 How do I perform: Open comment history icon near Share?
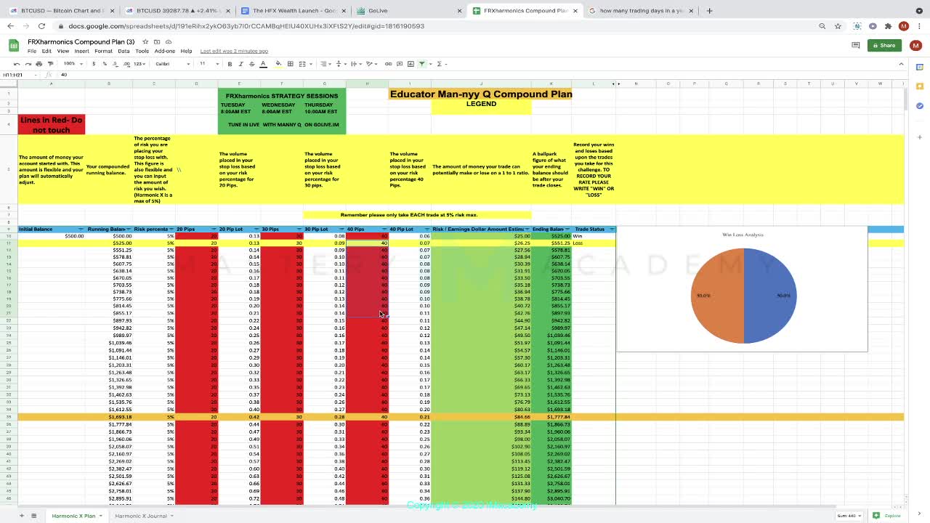point(855,45)
